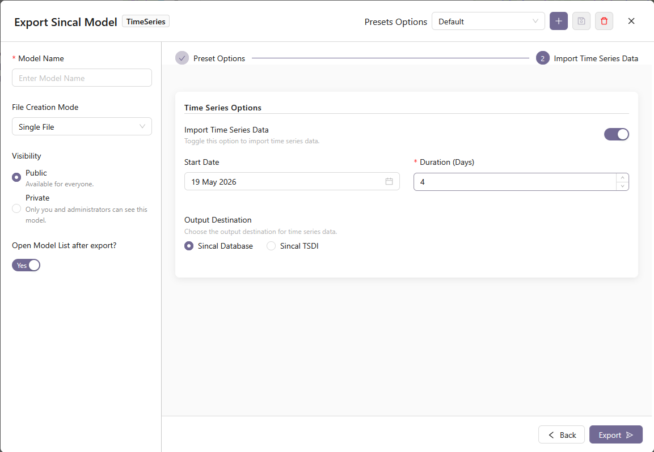
Task: Select Public visibility option
Action: tap(16, 177)
